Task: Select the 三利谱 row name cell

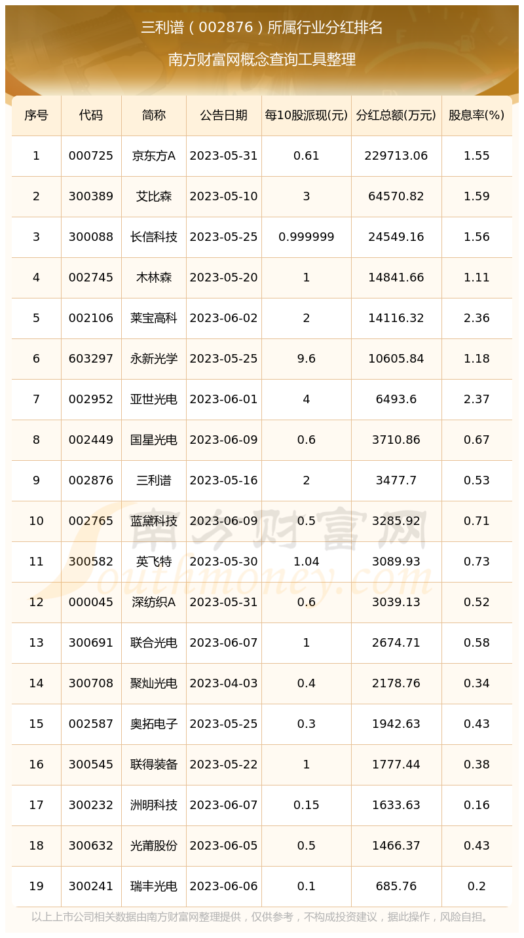Action: point(154,480)
